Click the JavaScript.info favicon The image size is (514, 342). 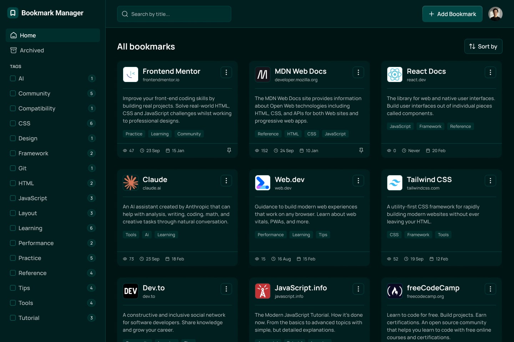click(263, 291)
